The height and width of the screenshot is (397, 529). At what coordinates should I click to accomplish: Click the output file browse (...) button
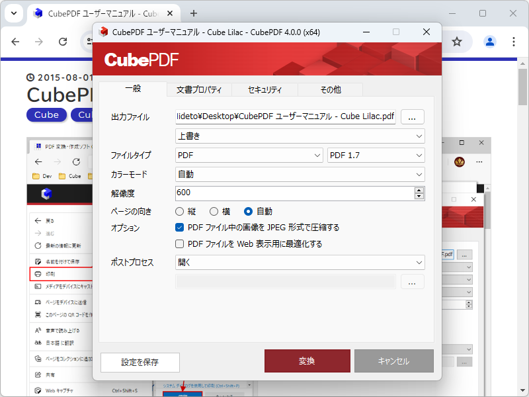(x=412, y=116)
